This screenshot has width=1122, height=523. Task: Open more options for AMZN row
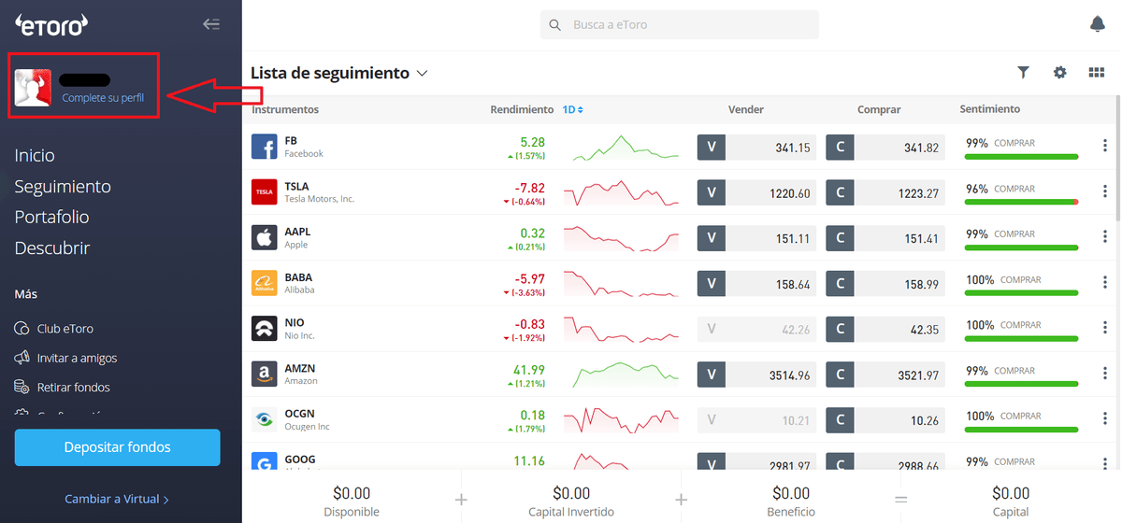(1104, 375)
